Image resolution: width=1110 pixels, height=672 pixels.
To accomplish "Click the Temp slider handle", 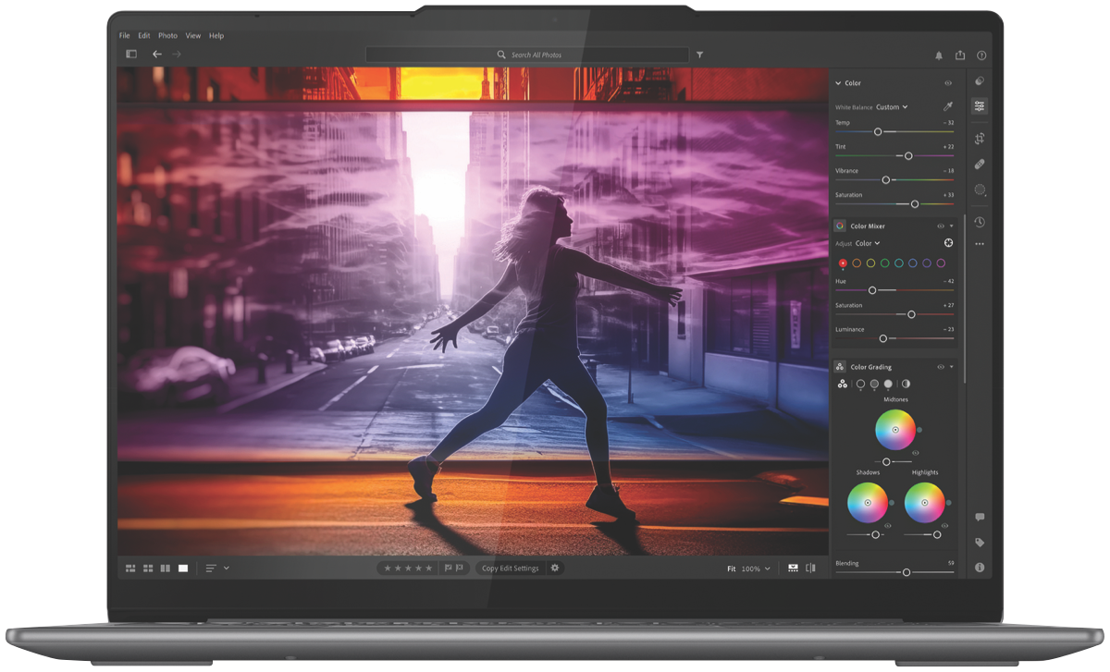I will click(878, 132).
